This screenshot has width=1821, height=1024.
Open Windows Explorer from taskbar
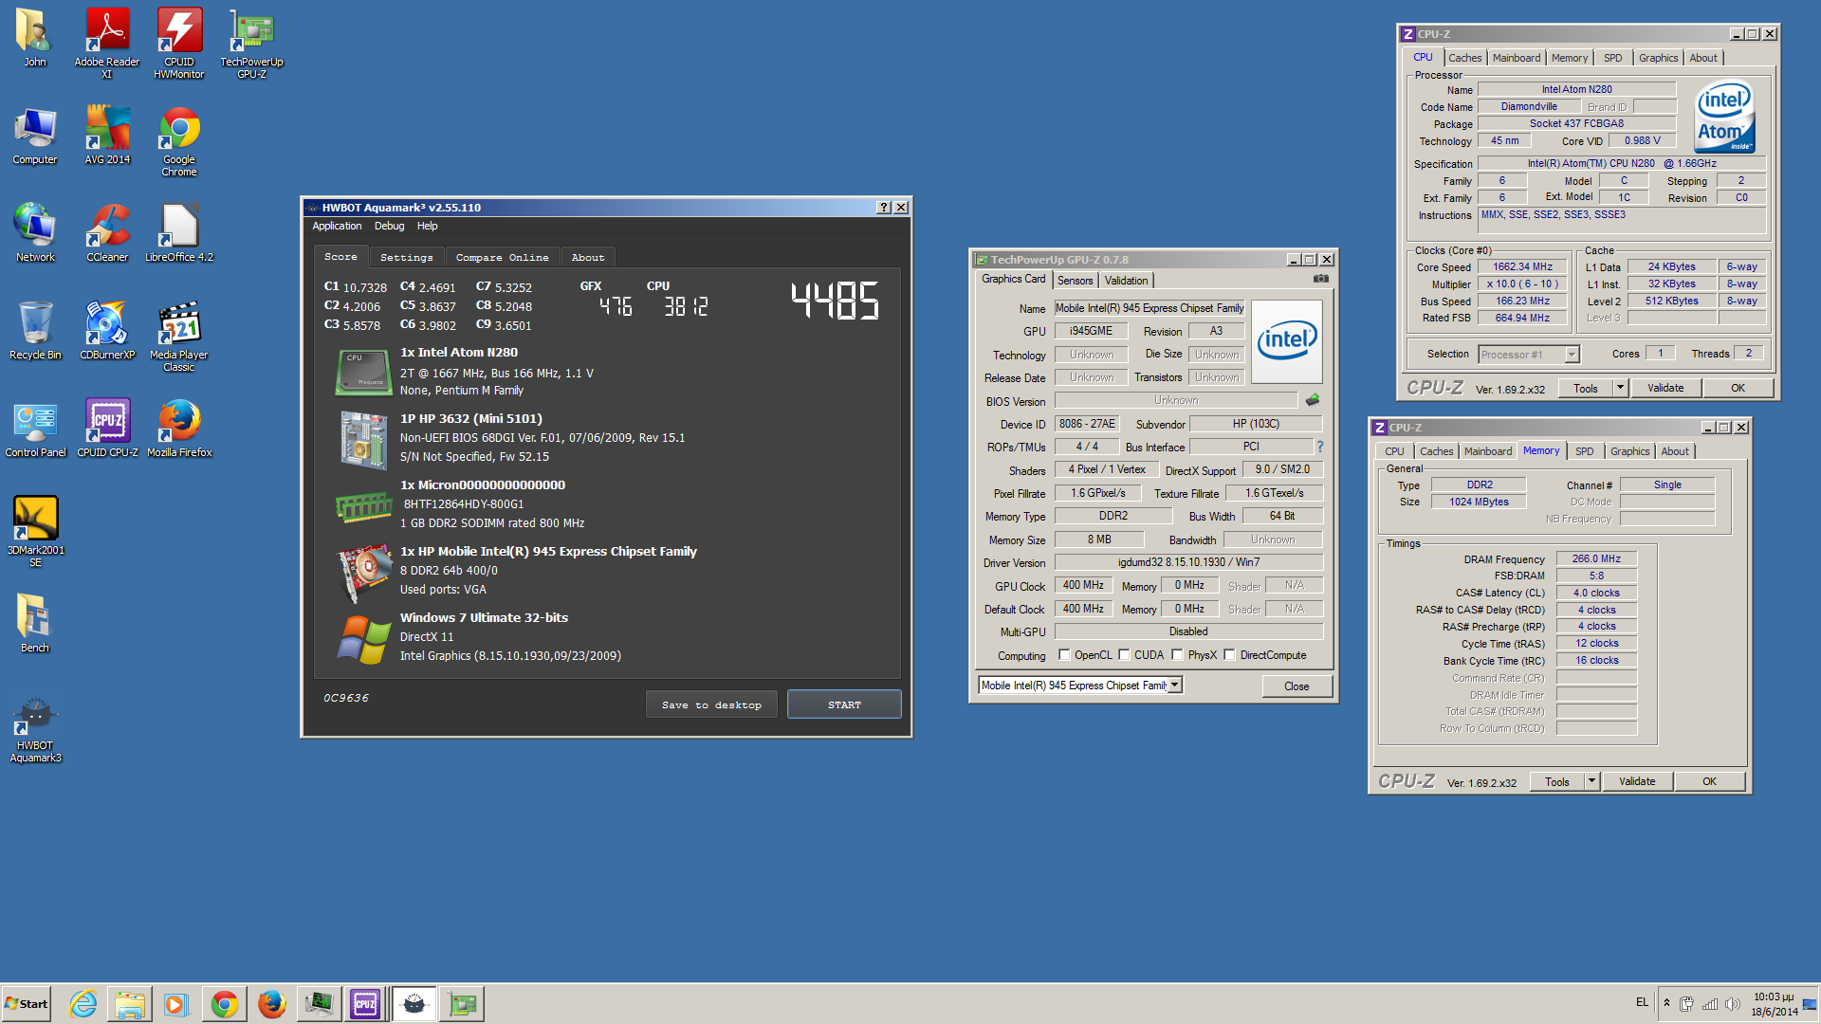pyautogui.click(x=130, y=1004)
